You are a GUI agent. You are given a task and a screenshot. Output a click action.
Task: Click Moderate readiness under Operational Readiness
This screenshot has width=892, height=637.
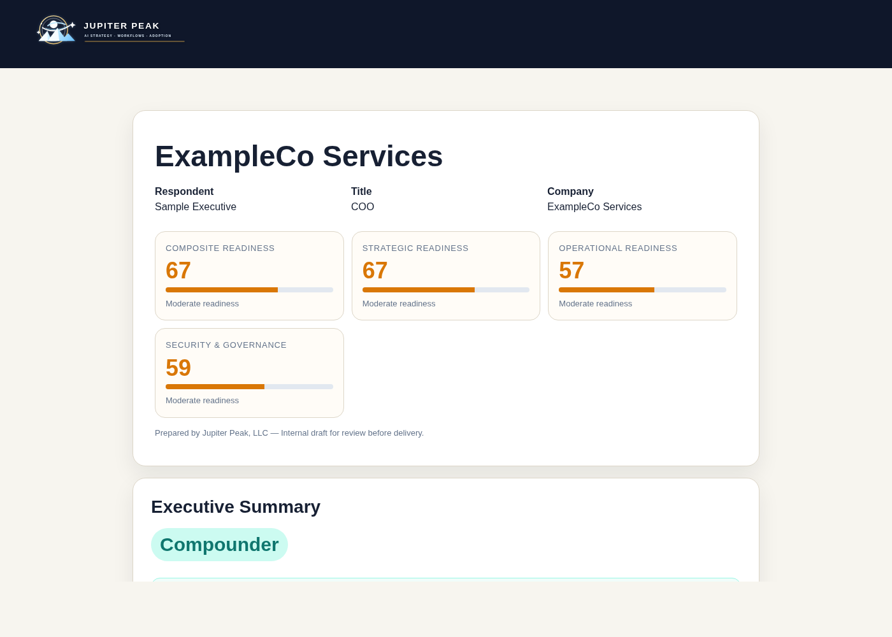tap(595, 304)
